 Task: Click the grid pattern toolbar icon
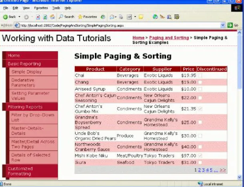point(177,17)
